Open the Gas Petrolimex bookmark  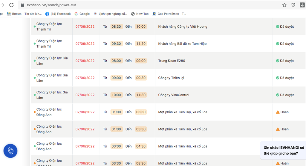point(169,14)
